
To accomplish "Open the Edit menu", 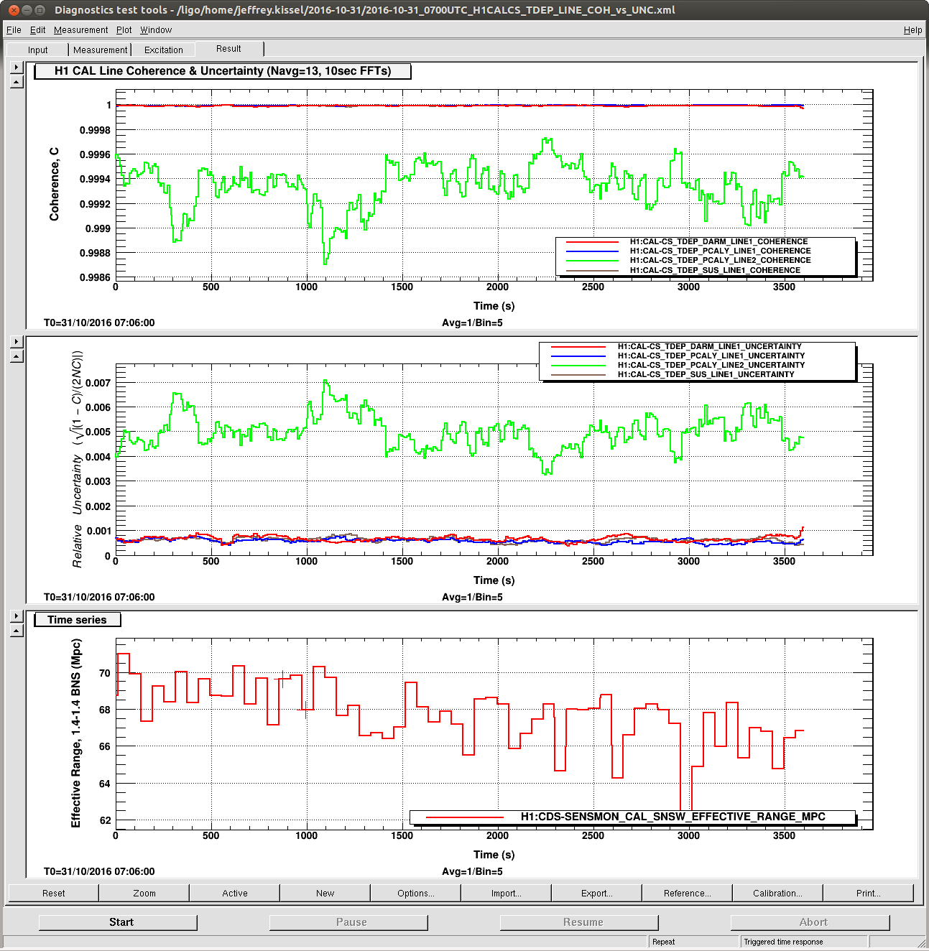I will click(37, 30).
